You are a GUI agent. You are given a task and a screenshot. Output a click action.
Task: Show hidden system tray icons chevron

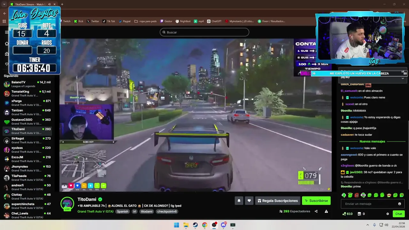(367, 225)
